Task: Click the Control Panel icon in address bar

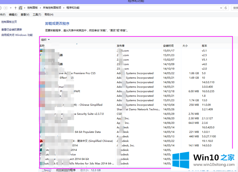Action: click(x=21, y=8)
